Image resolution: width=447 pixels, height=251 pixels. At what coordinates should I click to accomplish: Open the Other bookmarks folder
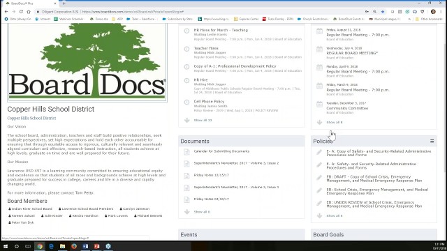tap(428, 19)
